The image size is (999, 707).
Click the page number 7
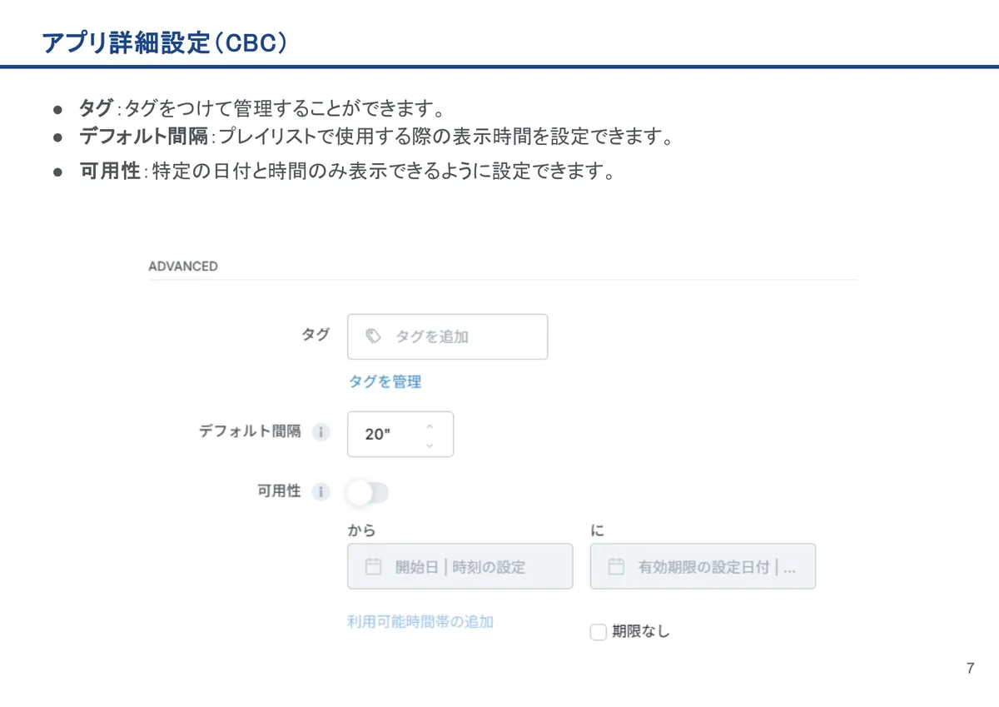(971, 669)
